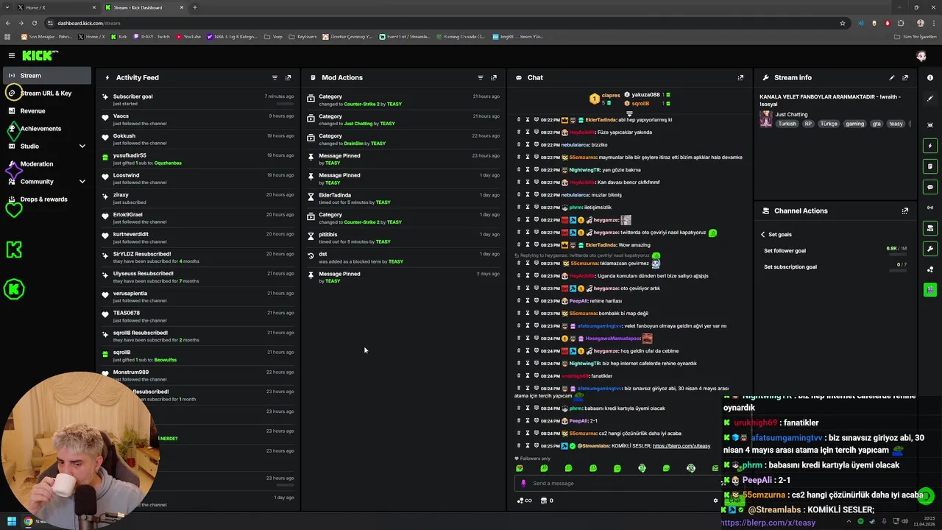Open chat settings gear icon
942x530 pixels.
coord(715,501)
